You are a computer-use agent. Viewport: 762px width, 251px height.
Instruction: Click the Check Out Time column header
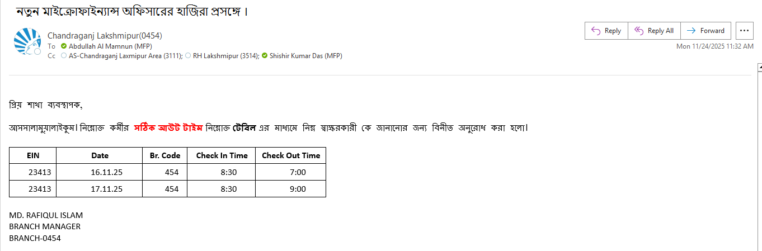pyautogui.click(x=291, y=155)
